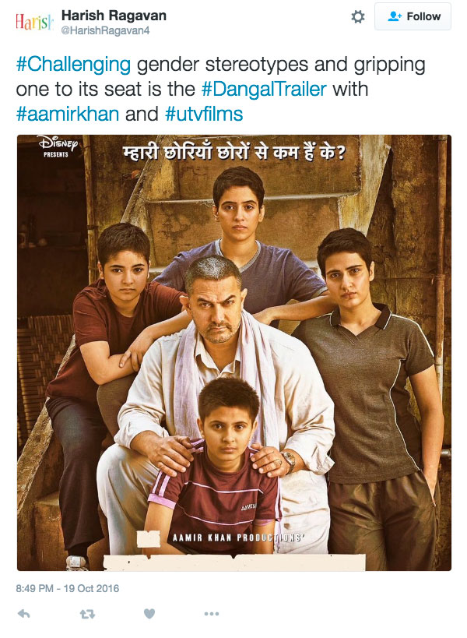The height and width of the screenshot is (638, 467).
Task: Click the reply arrow icon below the tweet
Action: pyautogui.click(x=23, y=614)
